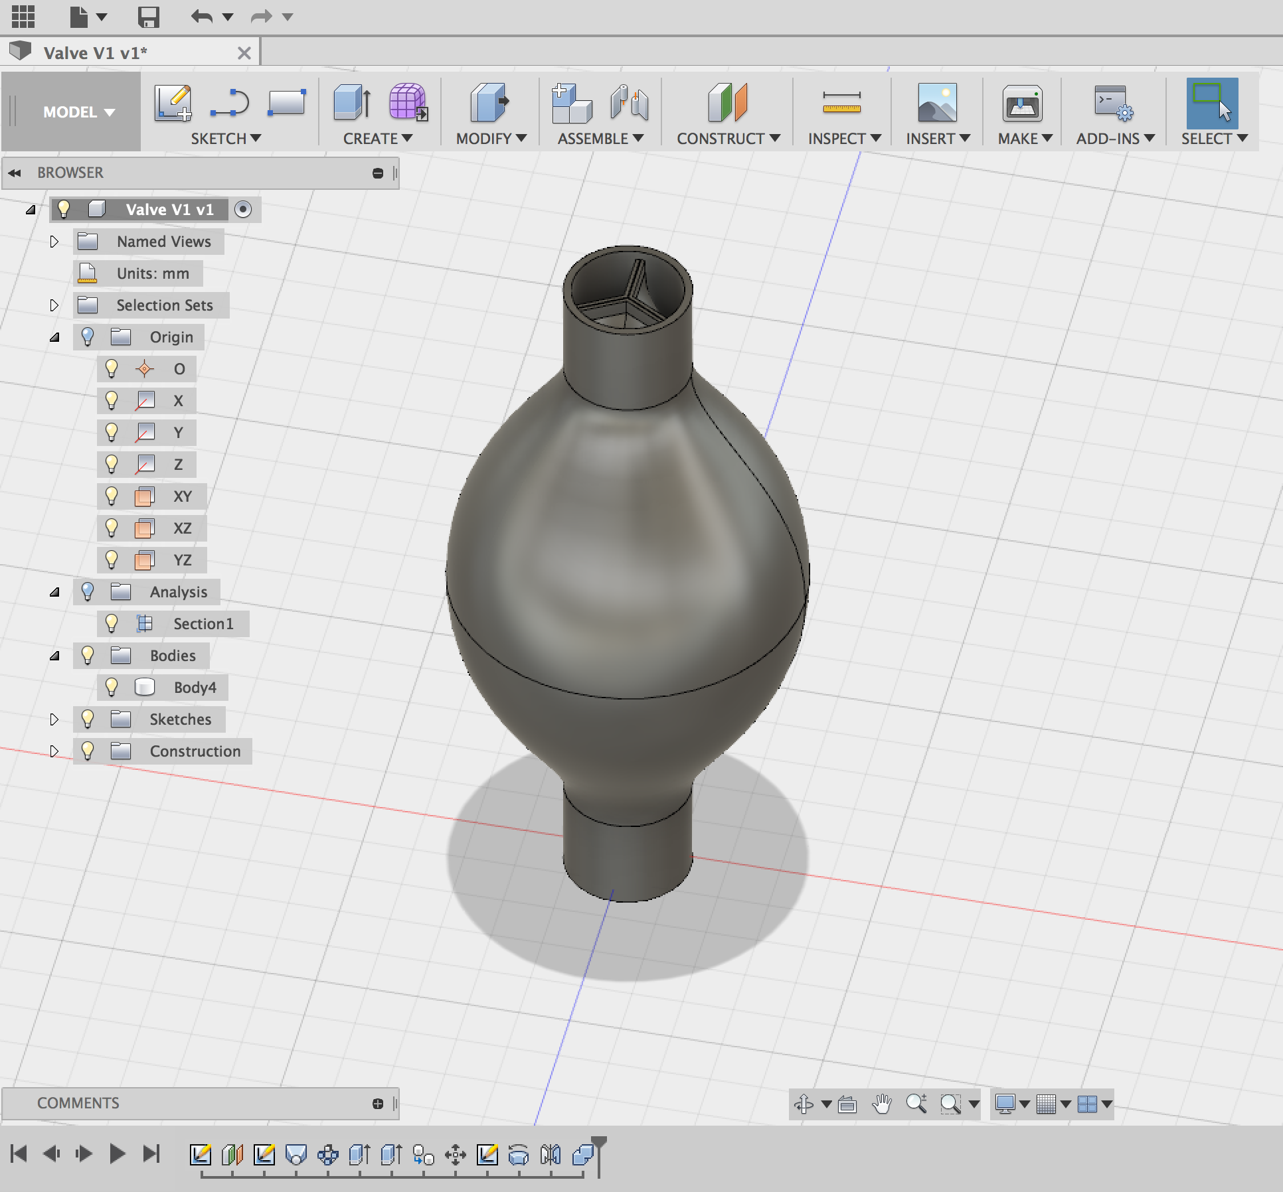Image resolution: width=1283 pixels, height=1192 pixels.
Task: Select the Measure ruler icon
Action: [x=841, y=103]
